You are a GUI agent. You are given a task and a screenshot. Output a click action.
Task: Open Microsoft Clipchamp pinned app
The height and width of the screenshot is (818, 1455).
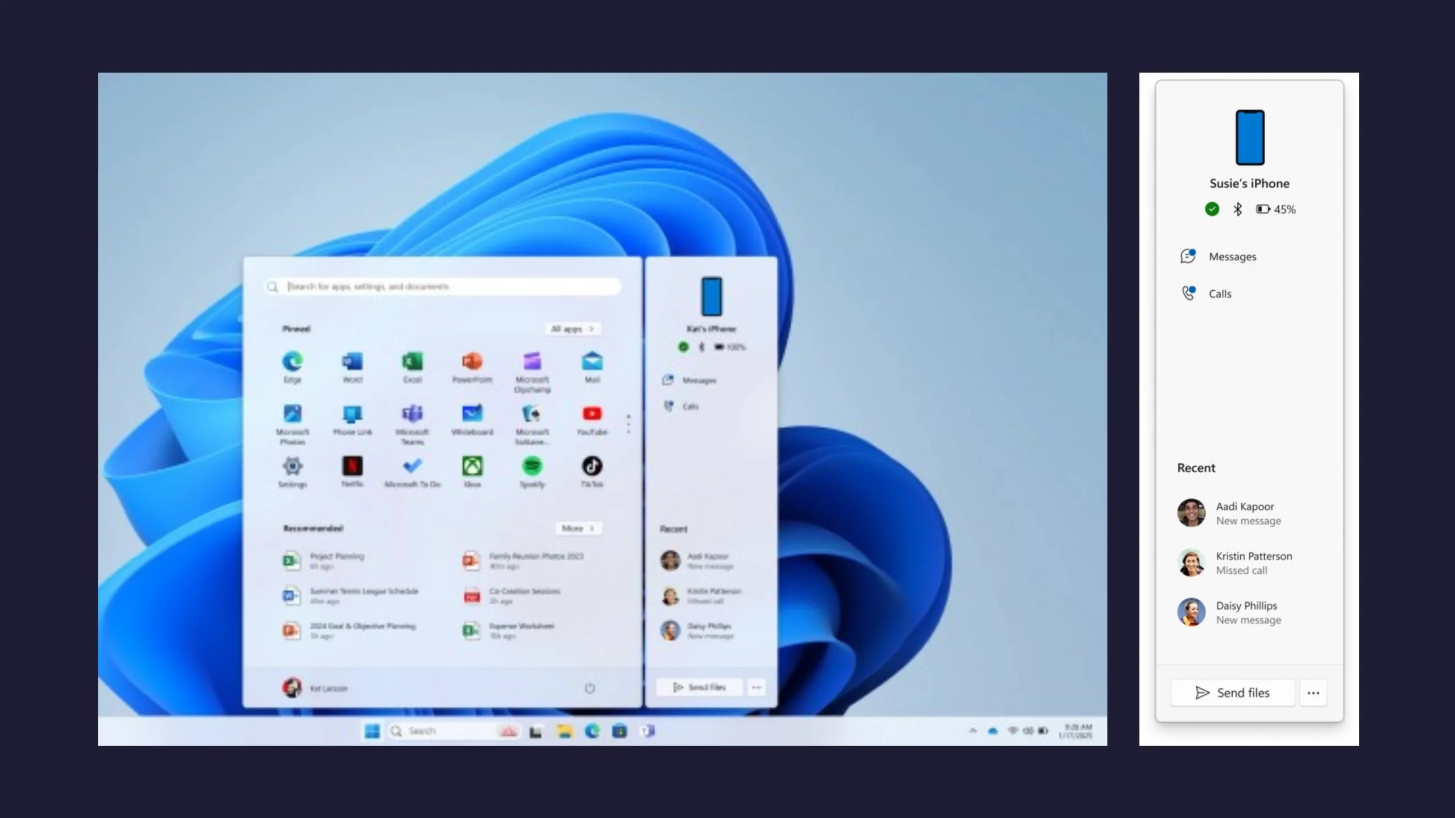pos(532,372)
